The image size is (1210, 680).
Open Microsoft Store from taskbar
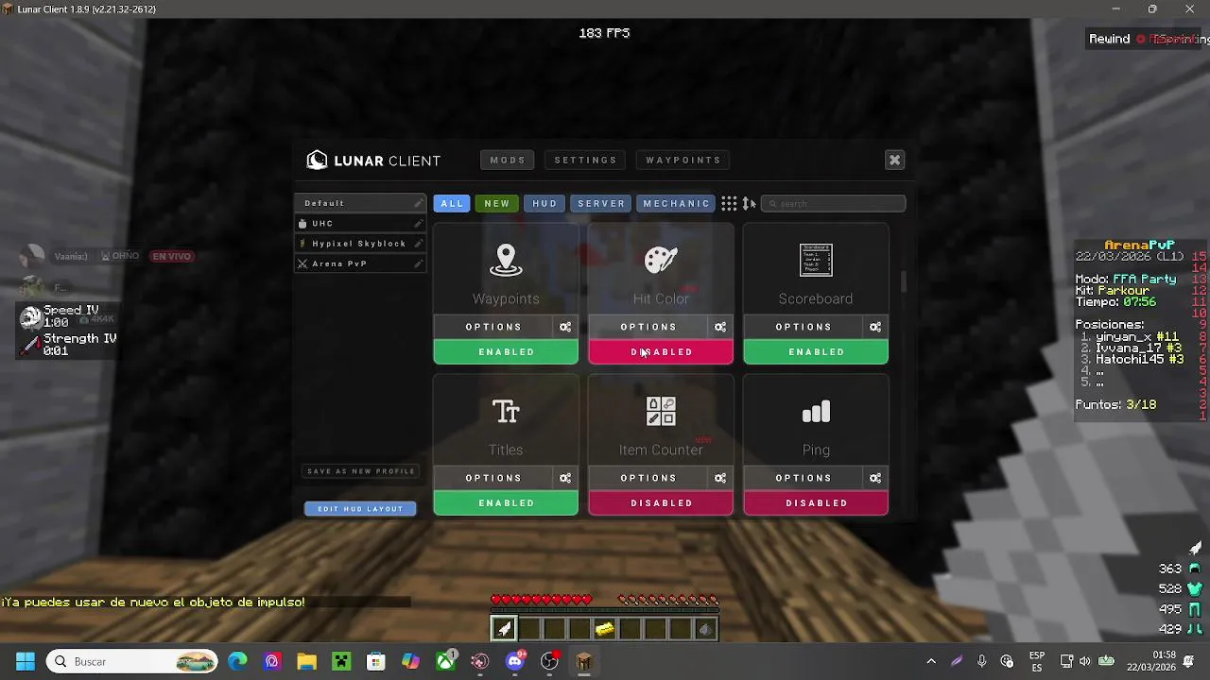(376, 661)
